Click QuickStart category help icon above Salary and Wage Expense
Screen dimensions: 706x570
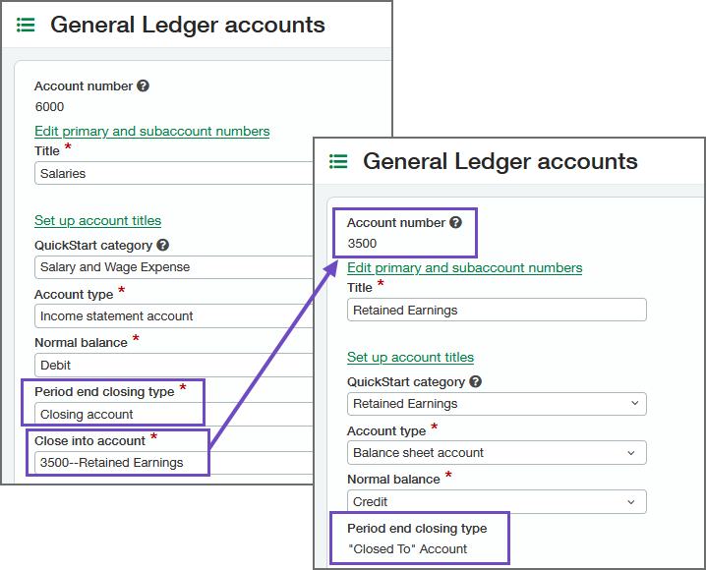point(162,246)
